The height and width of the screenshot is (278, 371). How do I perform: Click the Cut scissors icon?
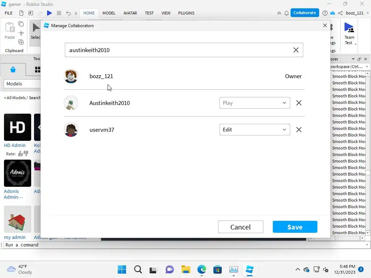21,33
